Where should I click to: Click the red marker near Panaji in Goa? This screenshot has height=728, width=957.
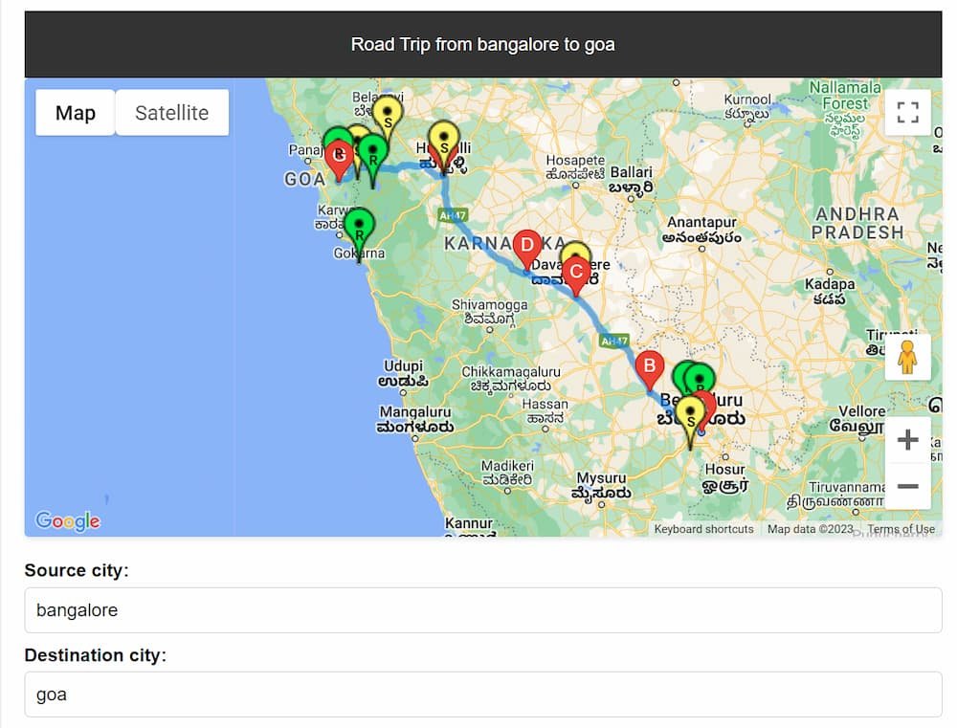[x=340, y=155]
